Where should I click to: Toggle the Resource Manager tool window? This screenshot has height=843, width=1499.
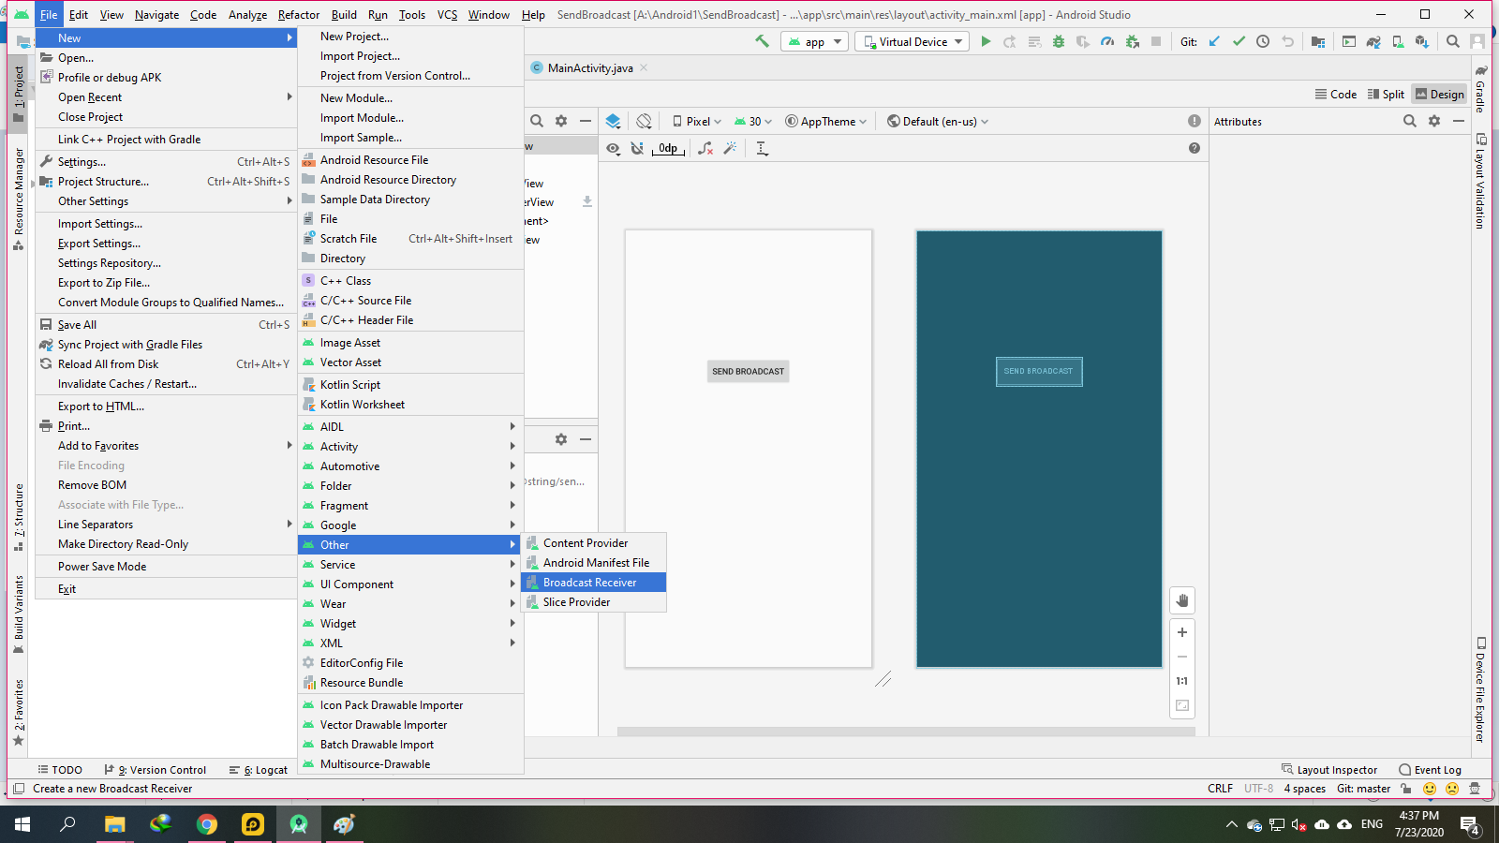(x=19, y=199)
